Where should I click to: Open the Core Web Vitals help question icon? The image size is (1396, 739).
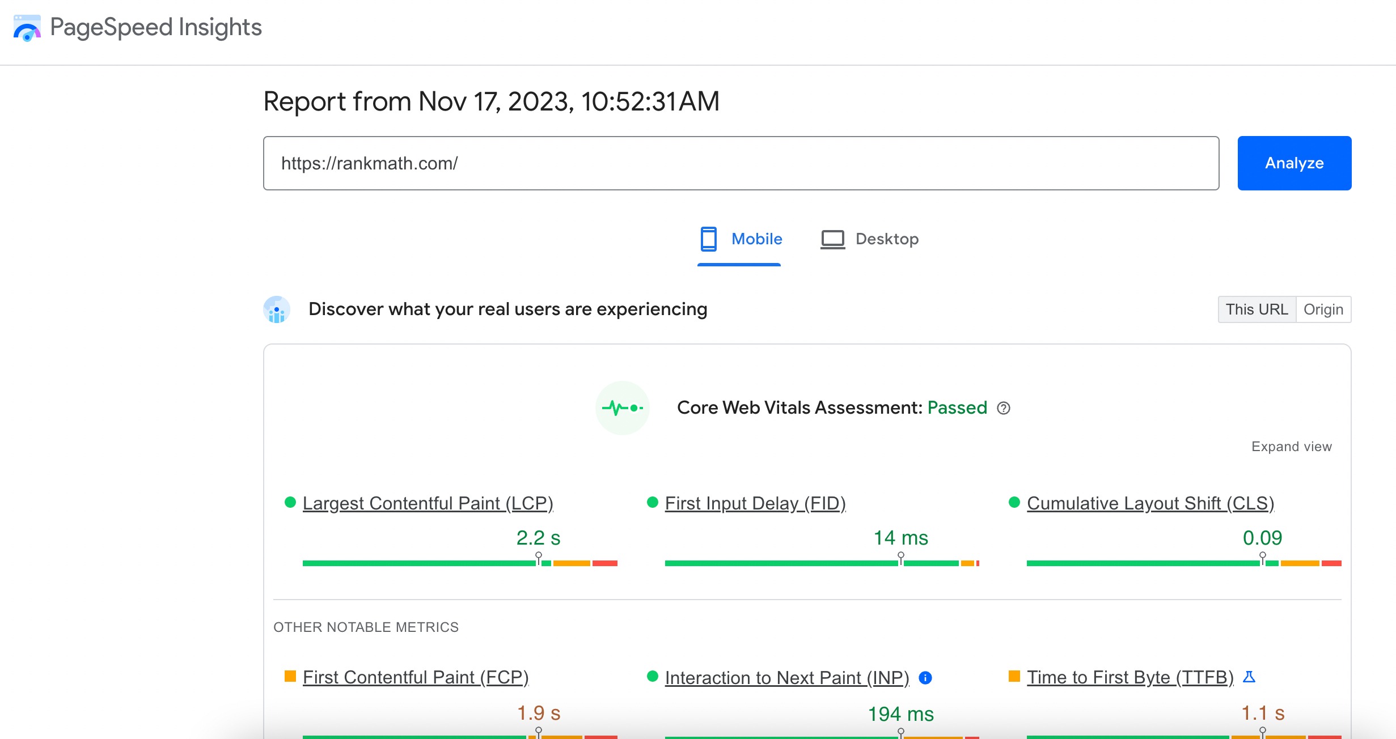point(1004,408)
